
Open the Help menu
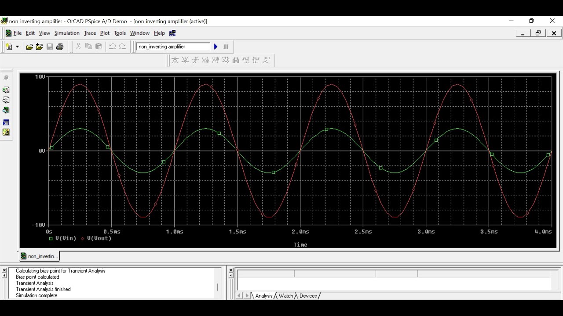159,33
